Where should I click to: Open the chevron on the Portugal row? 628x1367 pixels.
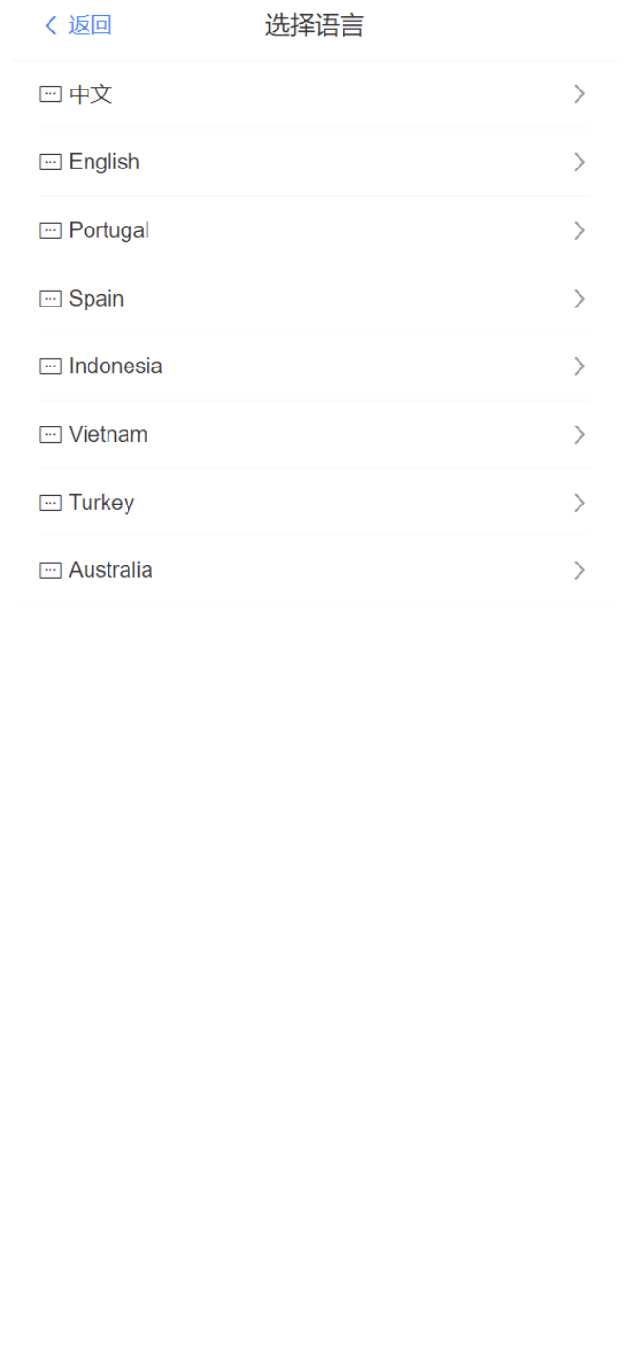[x=579, y=230]
